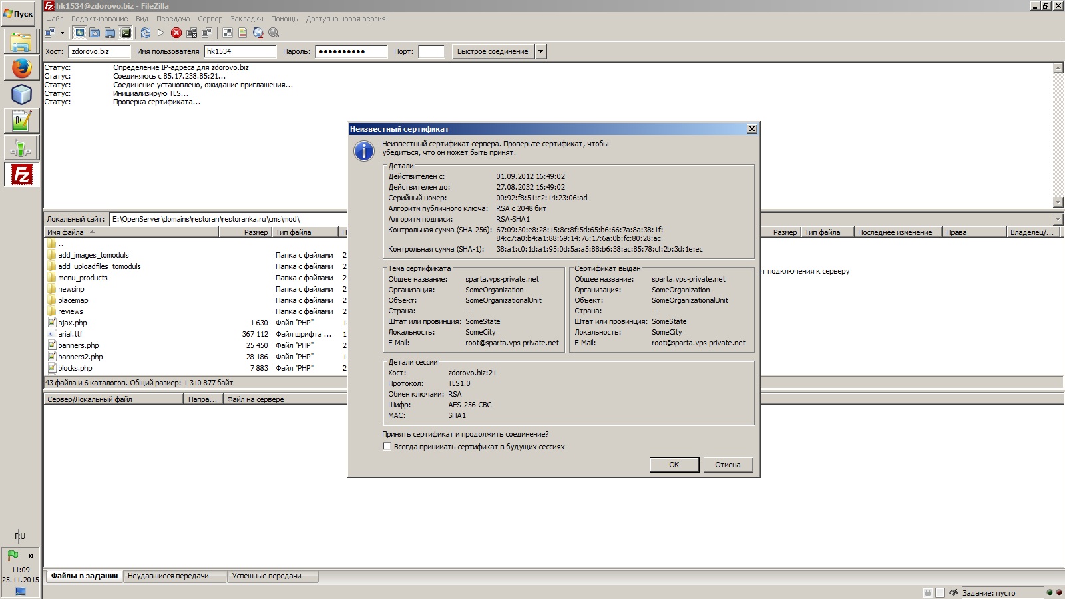Image resolution: width=1065 pixels, height=599 pixels.
Task: Close the Неизвестный сертификат dialog
Action: click(x=752, y=129)
